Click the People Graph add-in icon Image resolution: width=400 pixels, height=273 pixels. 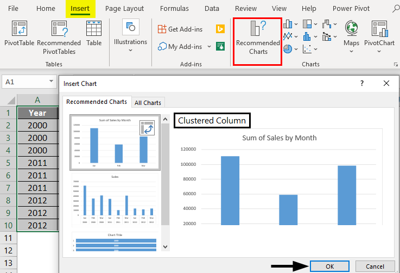tap(220, 46)
